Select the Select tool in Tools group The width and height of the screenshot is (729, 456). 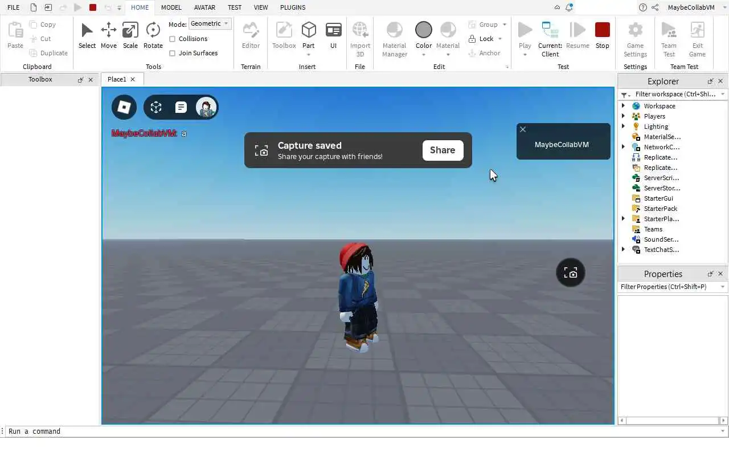coord(87,36)
